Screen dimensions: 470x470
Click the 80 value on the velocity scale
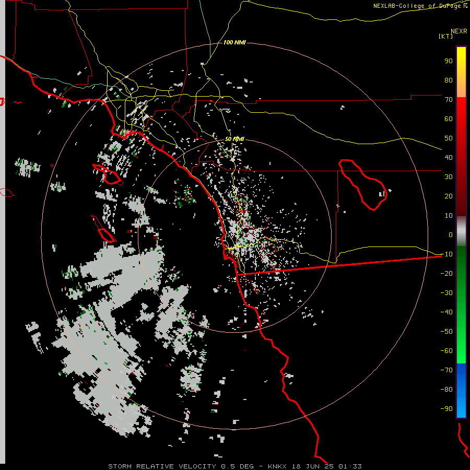[x=449, y=80]
